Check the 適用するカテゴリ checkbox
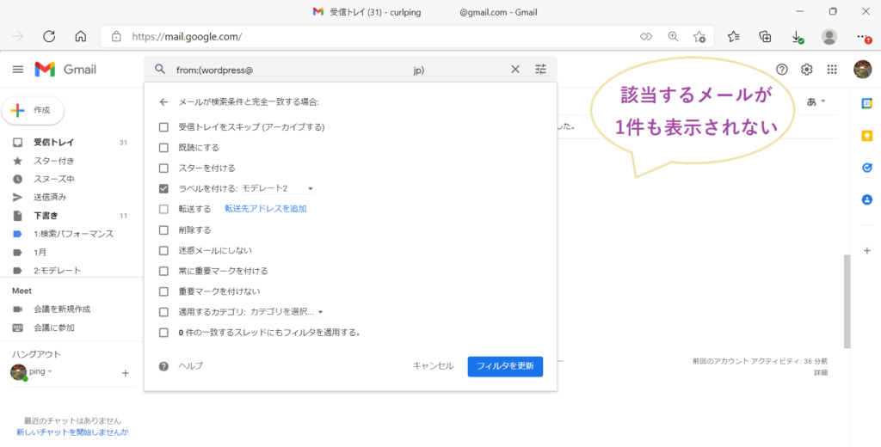881x447 pixels. pos(163,312)
